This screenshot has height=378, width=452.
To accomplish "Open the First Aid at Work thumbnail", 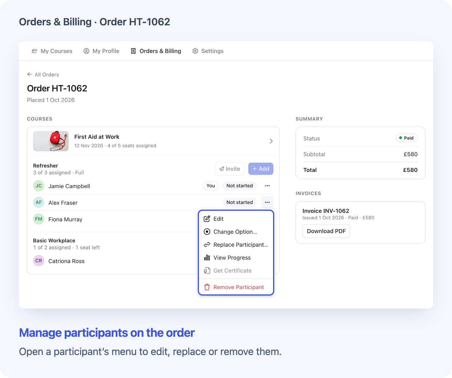I will [x=51, y=141].
